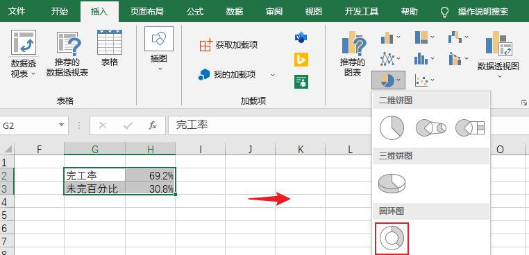
Task: Expand the Name Box dropdown arrow
Action: (x=61, y=125)
